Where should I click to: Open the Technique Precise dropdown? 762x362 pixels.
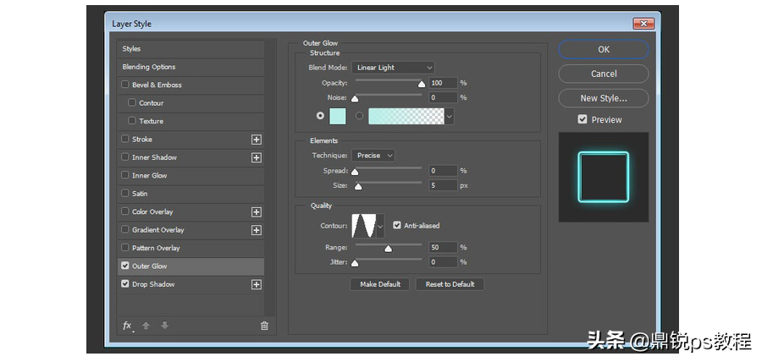(373, 156)
